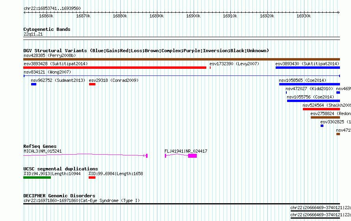Open nsv1055756 (Coe2014) label
The height and width of the screenshot is (221, 351).
(310, 97)
